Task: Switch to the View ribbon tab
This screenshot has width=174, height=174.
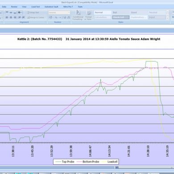Action: tap(24, 7)
